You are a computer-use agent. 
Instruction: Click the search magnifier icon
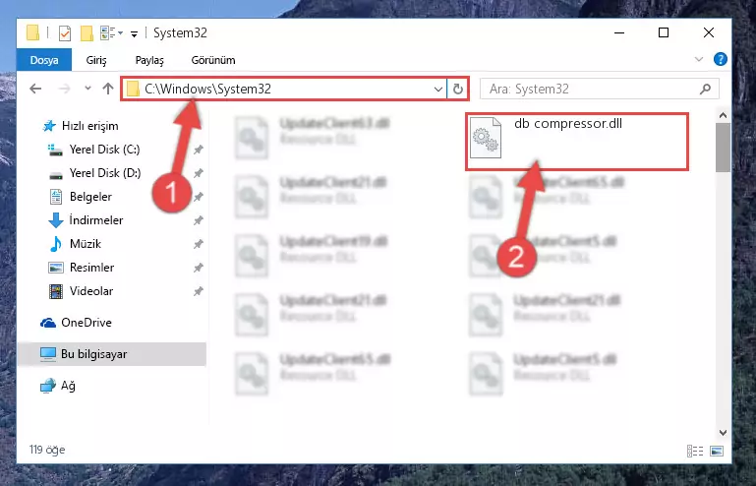click(x=706, y=89)
